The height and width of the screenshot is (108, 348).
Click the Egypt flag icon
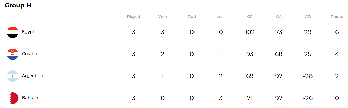click(13, 32)
